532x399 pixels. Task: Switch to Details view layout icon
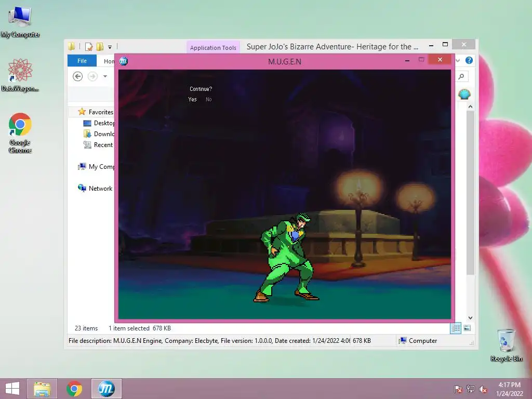click(x=456, y=328)
